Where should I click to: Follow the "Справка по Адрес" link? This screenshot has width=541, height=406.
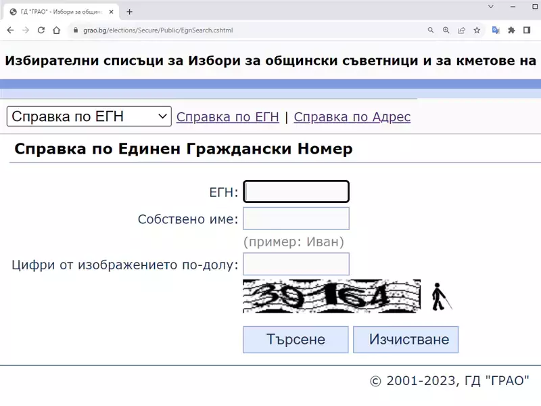[352, 116]
